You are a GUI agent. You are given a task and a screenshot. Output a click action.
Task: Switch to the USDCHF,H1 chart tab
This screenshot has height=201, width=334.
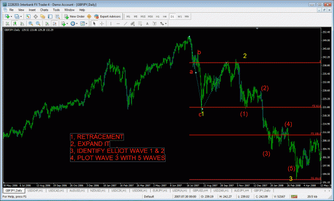tap(35, 190)
